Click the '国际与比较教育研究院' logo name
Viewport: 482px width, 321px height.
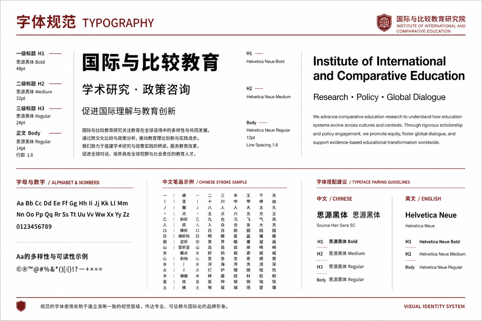pos(431,19)
